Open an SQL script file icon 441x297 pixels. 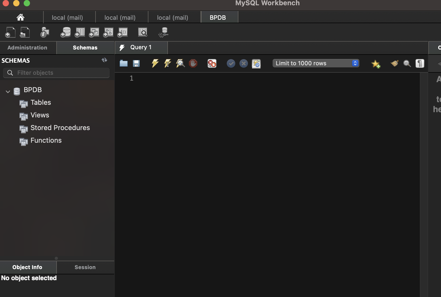pos(25,32)
